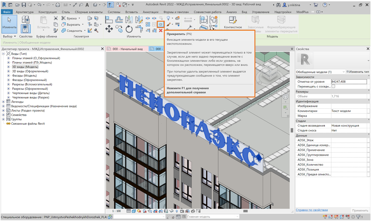Select the Align tool in Изменить panel
372x221 pixels.
click(x=109, y=19)
